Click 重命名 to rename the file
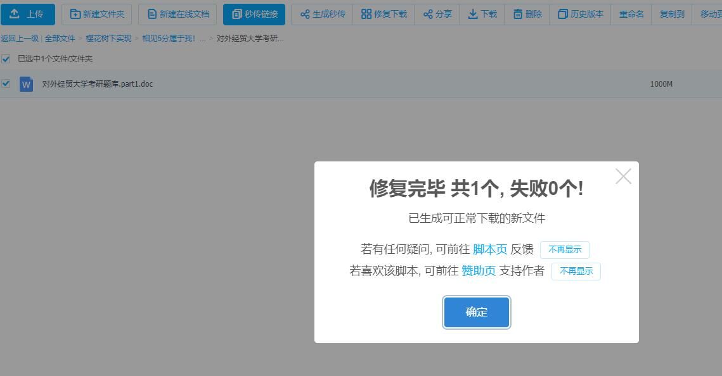The image size is (722, 376). pyautogui.click(x=631, y=14)
